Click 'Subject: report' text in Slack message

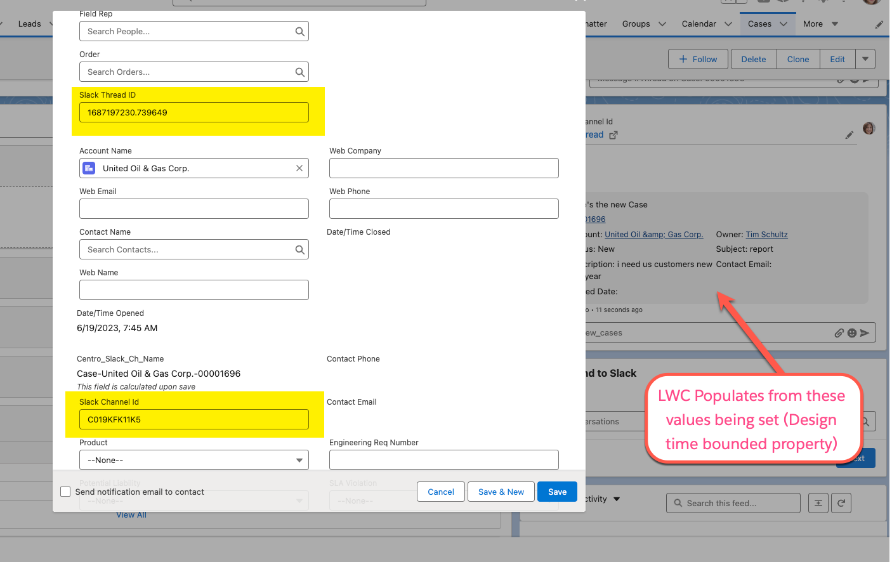(x=745, y=249)
